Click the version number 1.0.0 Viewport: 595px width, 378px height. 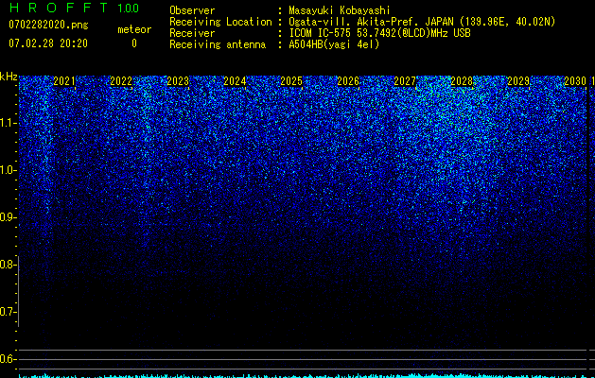click(128, 9)
